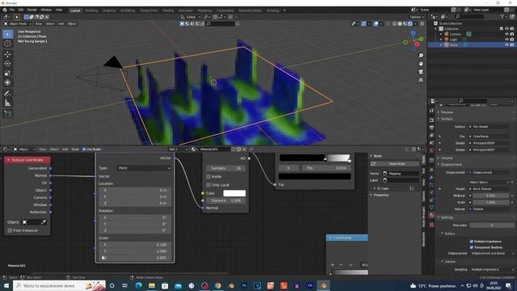Image resolution: width=517 pixels, height=291 pixels.
Task: Click the eyedropper next to Object field
Action: (43, 222)
